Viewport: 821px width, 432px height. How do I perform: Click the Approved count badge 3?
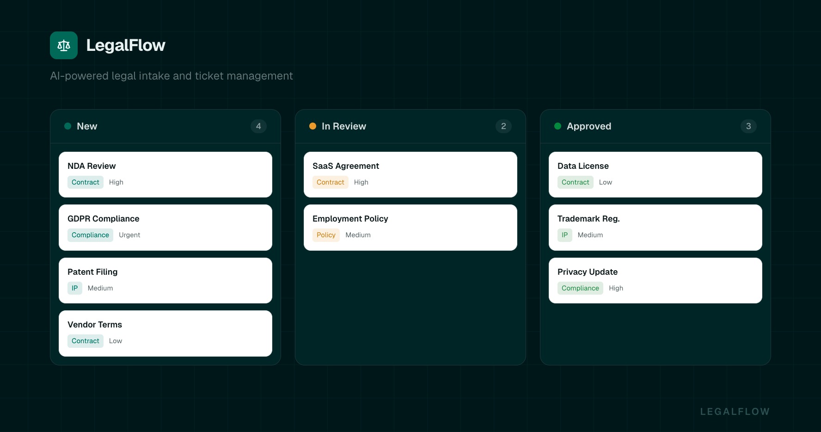coord(748,126)
